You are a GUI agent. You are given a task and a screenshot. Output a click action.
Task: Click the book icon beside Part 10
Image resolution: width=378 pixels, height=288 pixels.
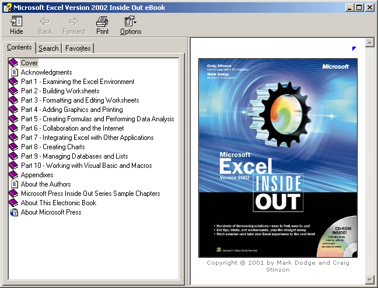coord(13,166)
